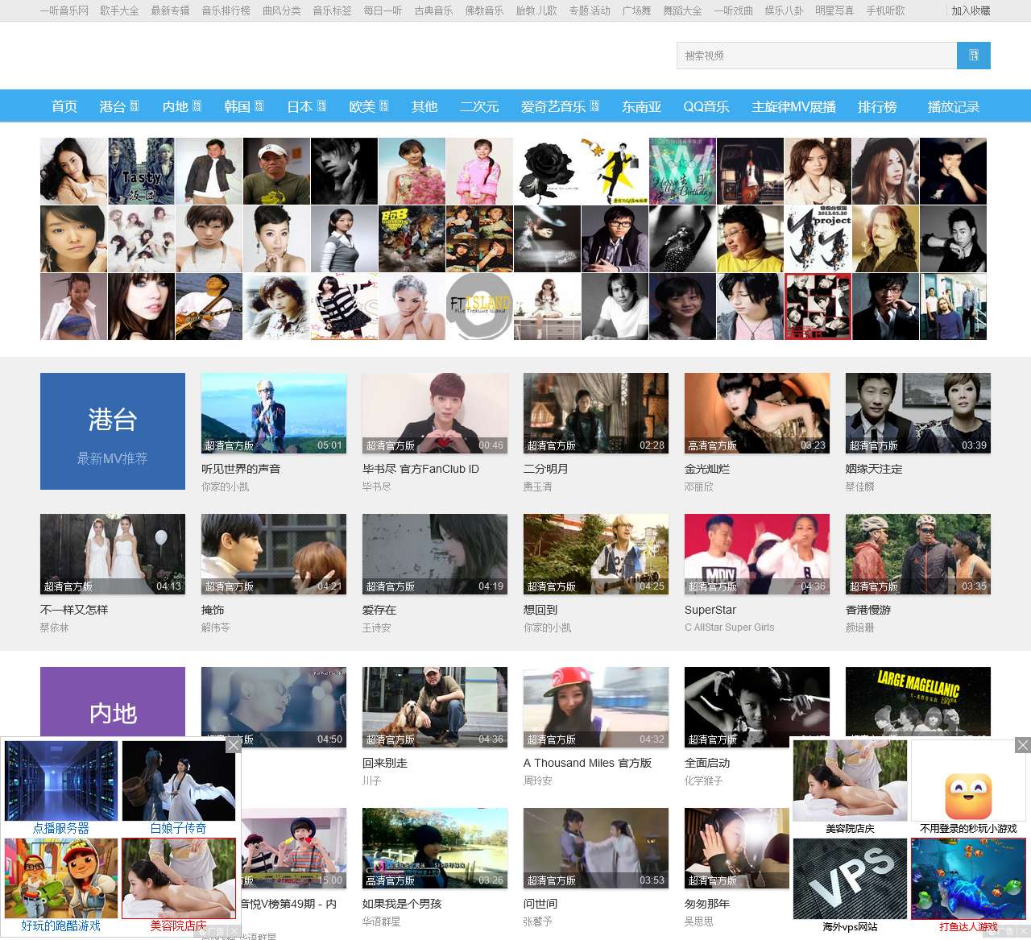Click the FTISLAND logo artist thumbnail
The width and height of the screenshot is (1031, 940).
[479, 306]
